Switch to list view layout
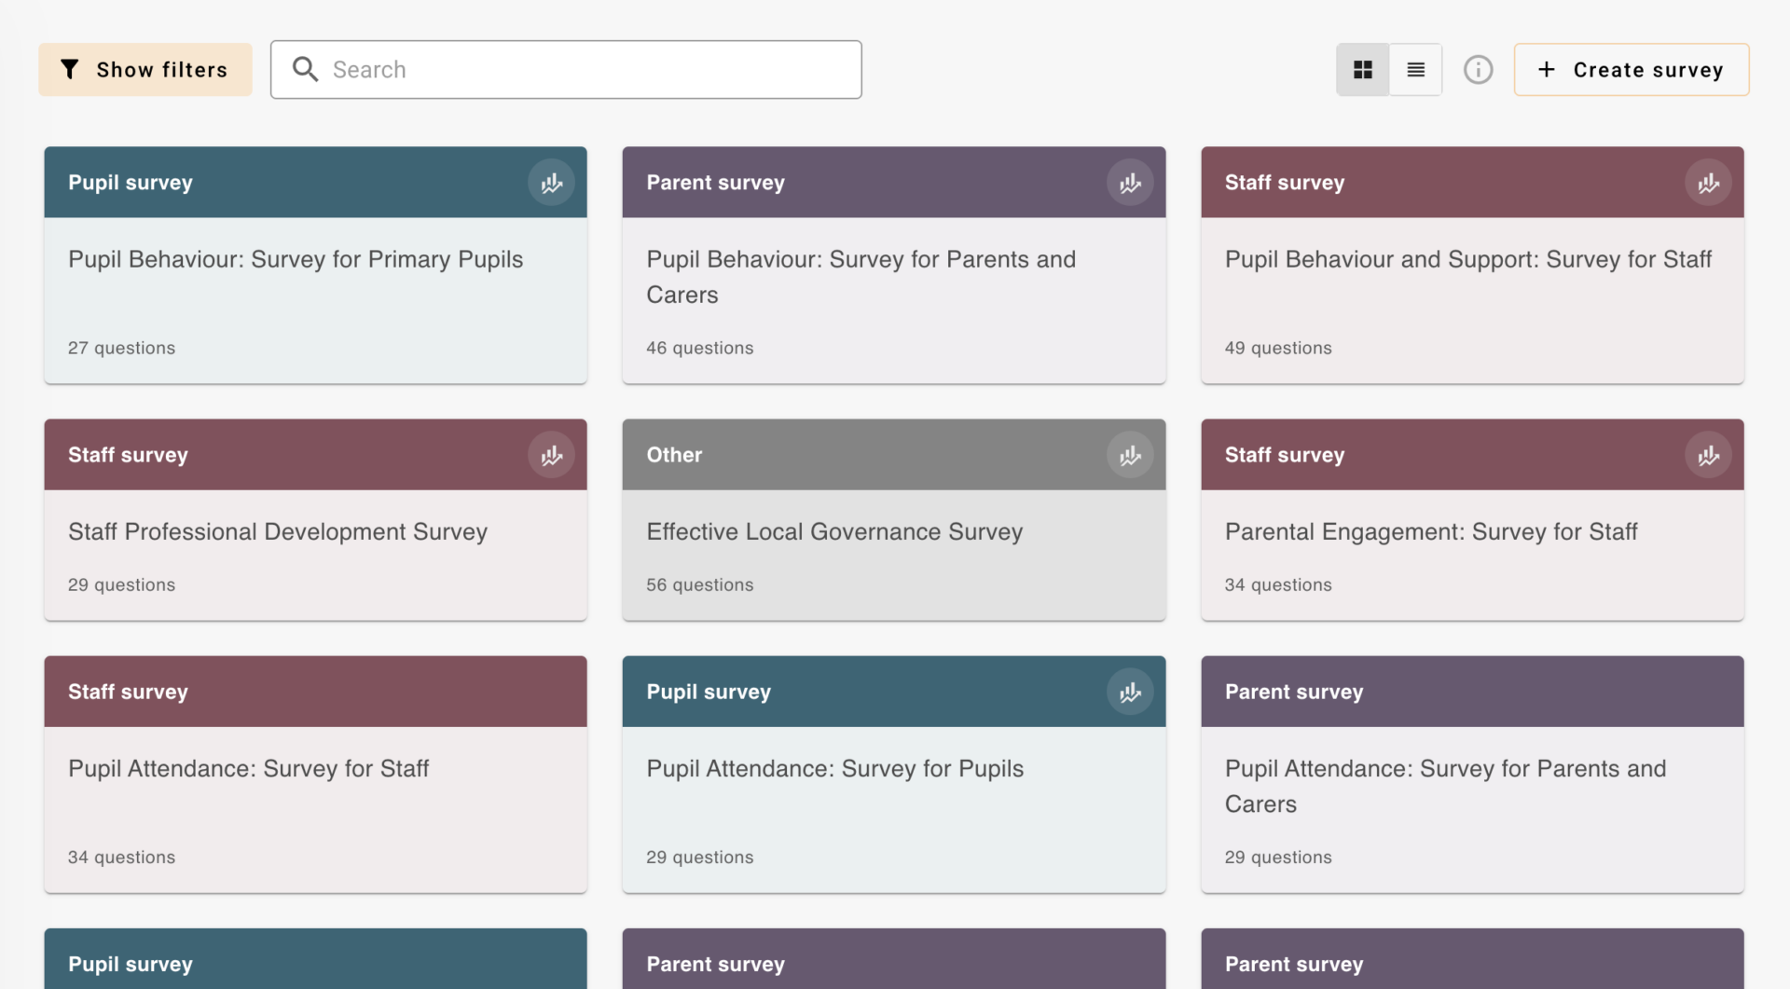This screenshot has height=989, width=1790. (1415, 70)
